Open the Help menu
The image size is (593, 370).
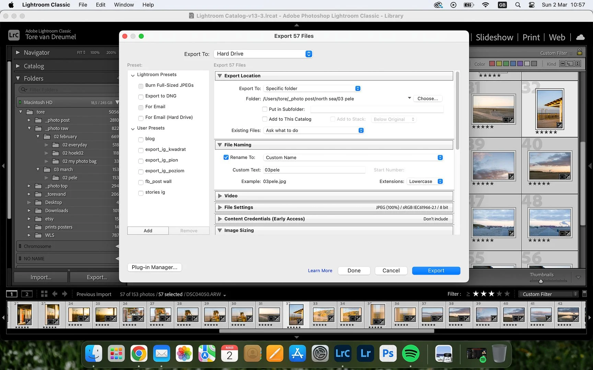[148, 5]
